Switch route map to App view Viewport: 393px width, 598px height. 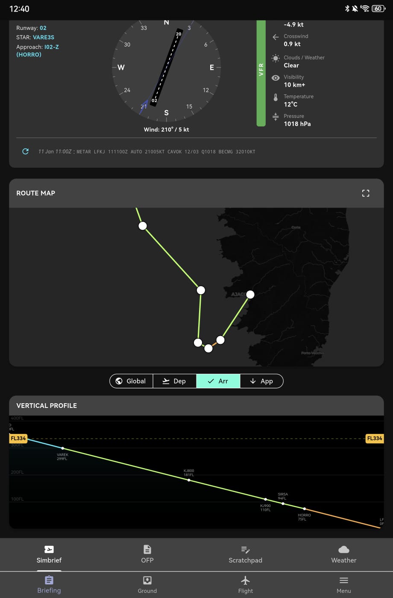tap(261, 381)
